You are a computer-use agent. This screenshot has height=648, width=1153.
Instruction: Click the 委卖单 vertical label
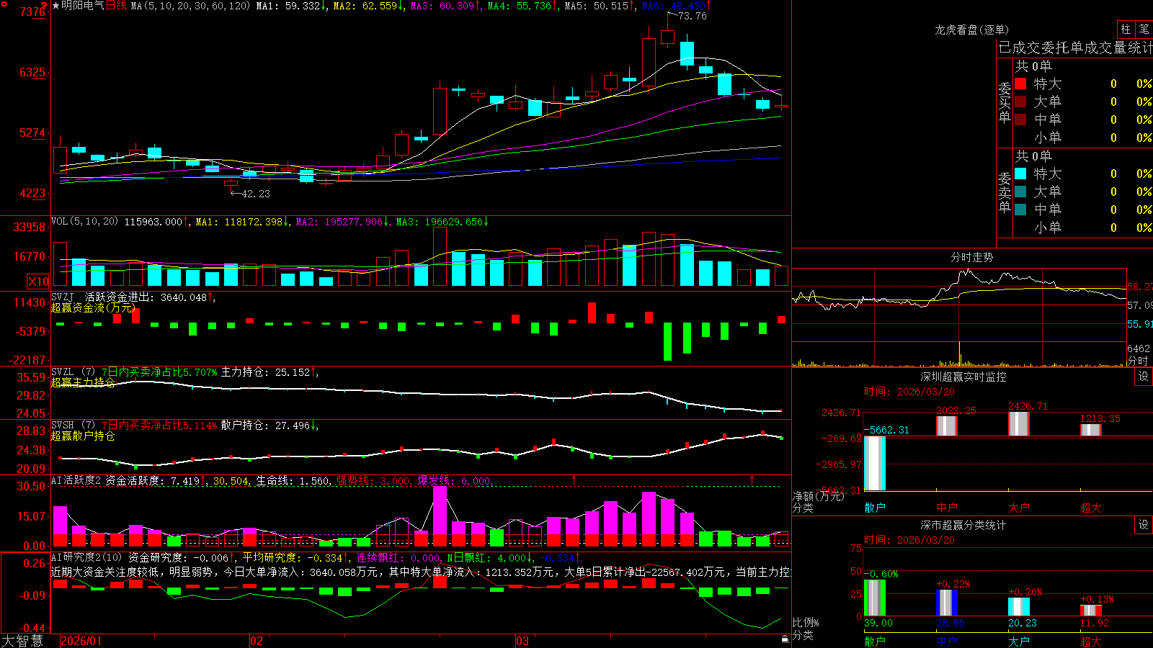[x=1005, y=192]
